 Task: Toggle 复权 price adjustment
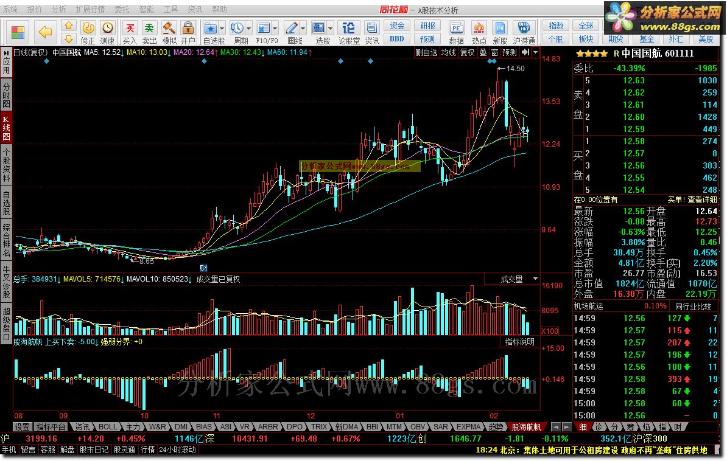[468, 52]
